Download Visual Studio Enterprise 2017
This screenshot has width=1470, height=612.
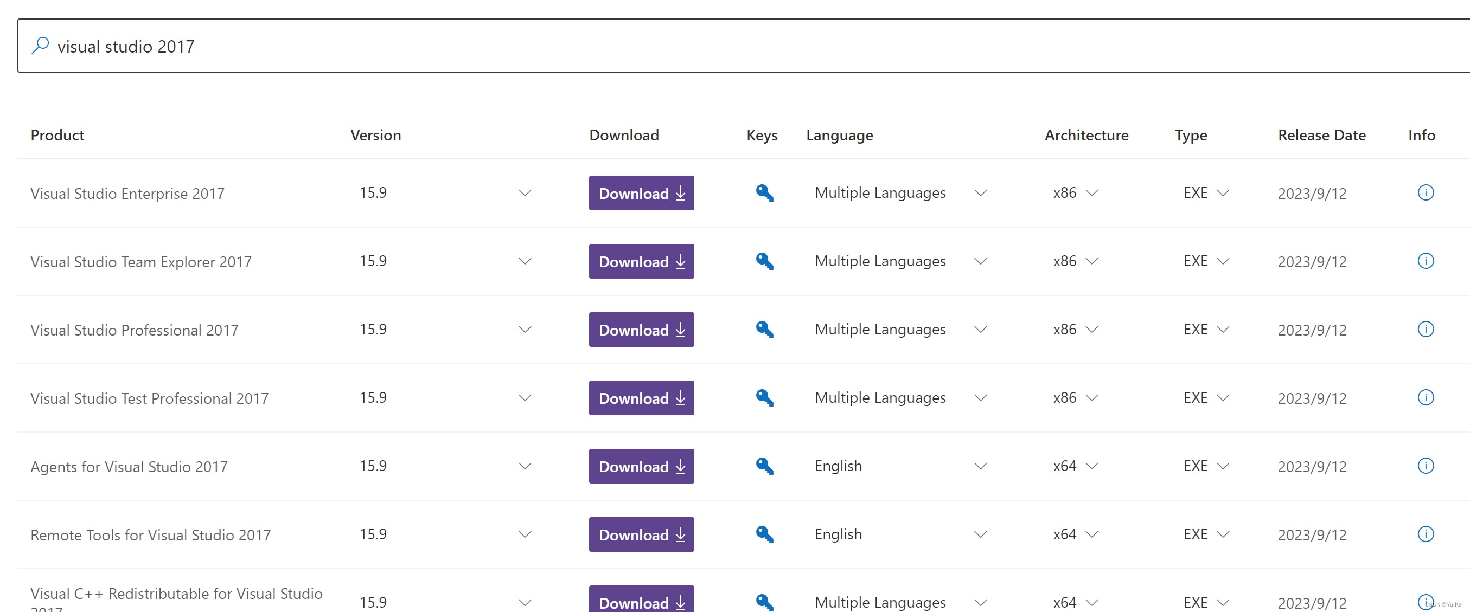[641, 193]
